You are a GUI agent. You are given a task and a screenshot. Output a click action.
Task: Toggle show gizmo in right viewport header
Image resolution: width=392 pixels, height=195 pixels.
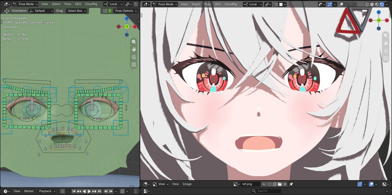pyautogui.click(x=330, y=4)
